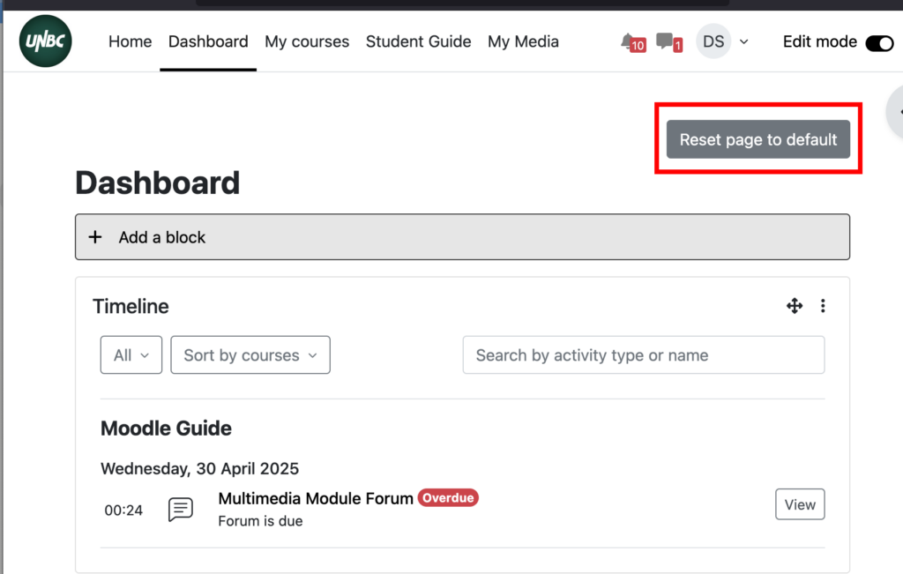This screenshot has height=574, width=903.
Task: Open the Timeline block kebab menu
Action: 823,306
